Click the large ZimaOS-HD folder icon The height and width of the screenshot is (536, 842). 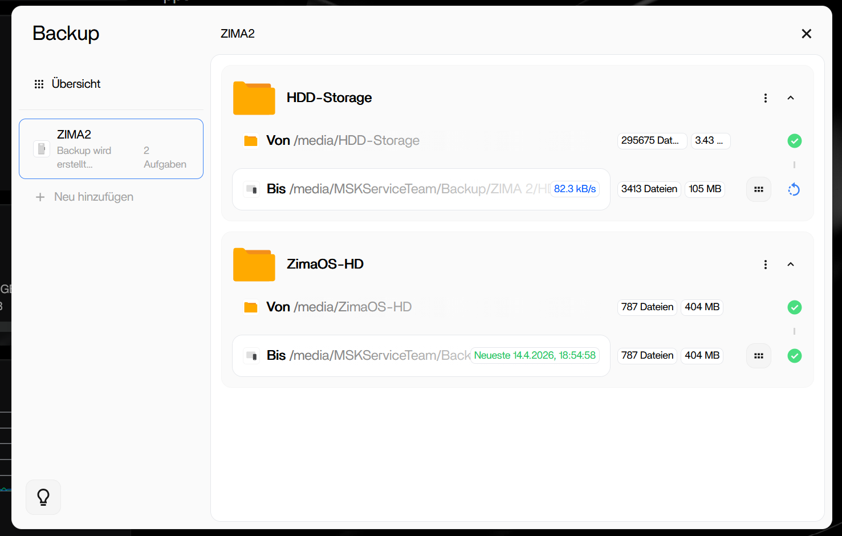pos(254,265)
